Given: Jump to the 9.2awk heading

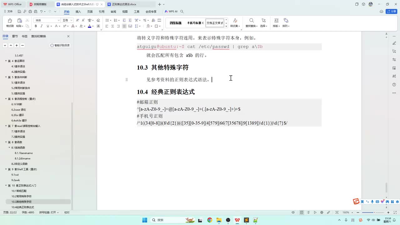Looking at the screenshot, I should pyautogui.click(x=16, y=180).
